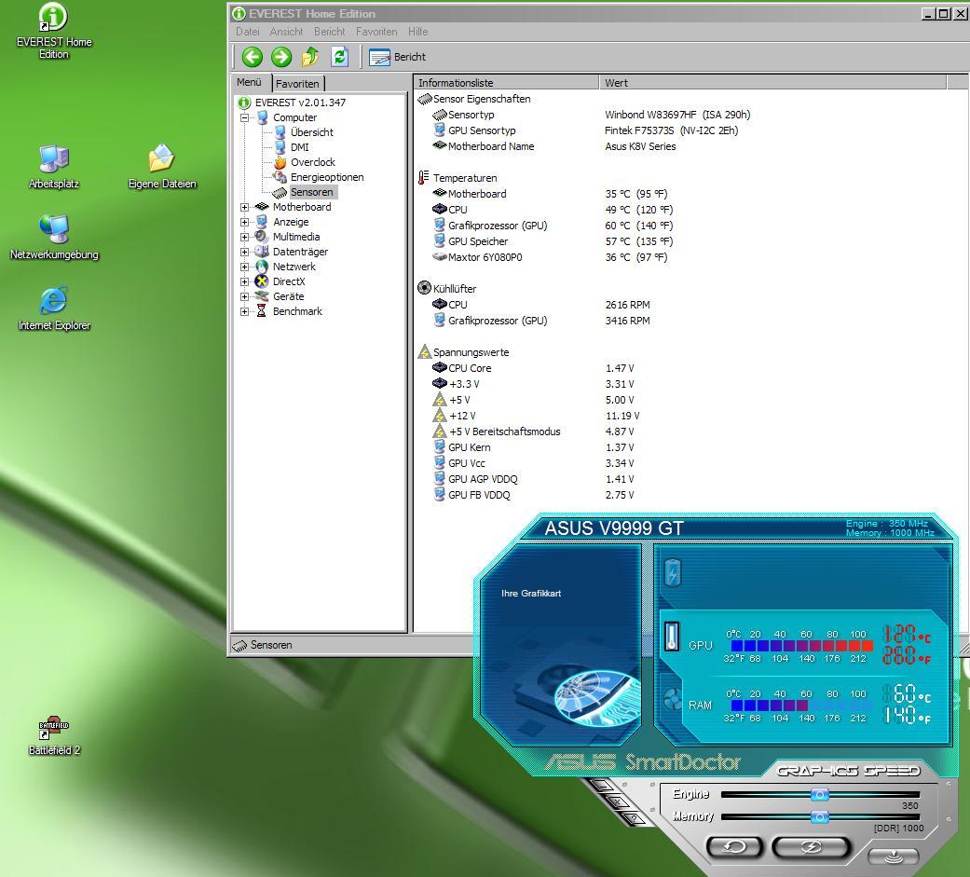This screenshot has height=877, width=970.
Task: Go back with the green left arrow
Action: (252, 57)
